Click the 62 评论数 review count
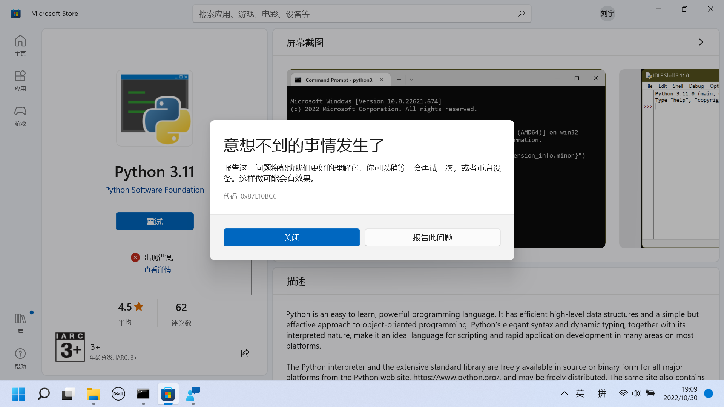This screenshot has height=407, width=724. pos(181,314)
